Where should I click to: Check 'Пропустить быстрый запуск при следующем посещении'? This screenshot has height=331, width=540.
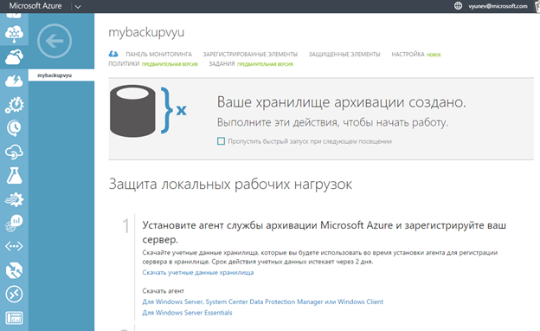coord(221,141)
